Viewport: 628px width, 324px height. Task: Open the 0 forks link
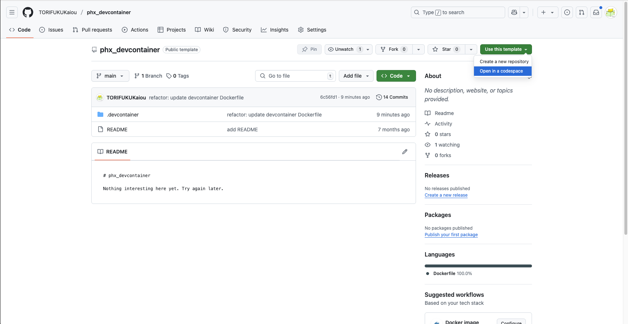click(x=438, y=155)
